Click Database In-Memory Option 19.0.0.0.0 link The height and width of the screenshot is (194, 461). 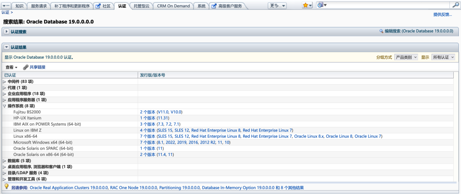pyautogui.click(x=239, y=188)
